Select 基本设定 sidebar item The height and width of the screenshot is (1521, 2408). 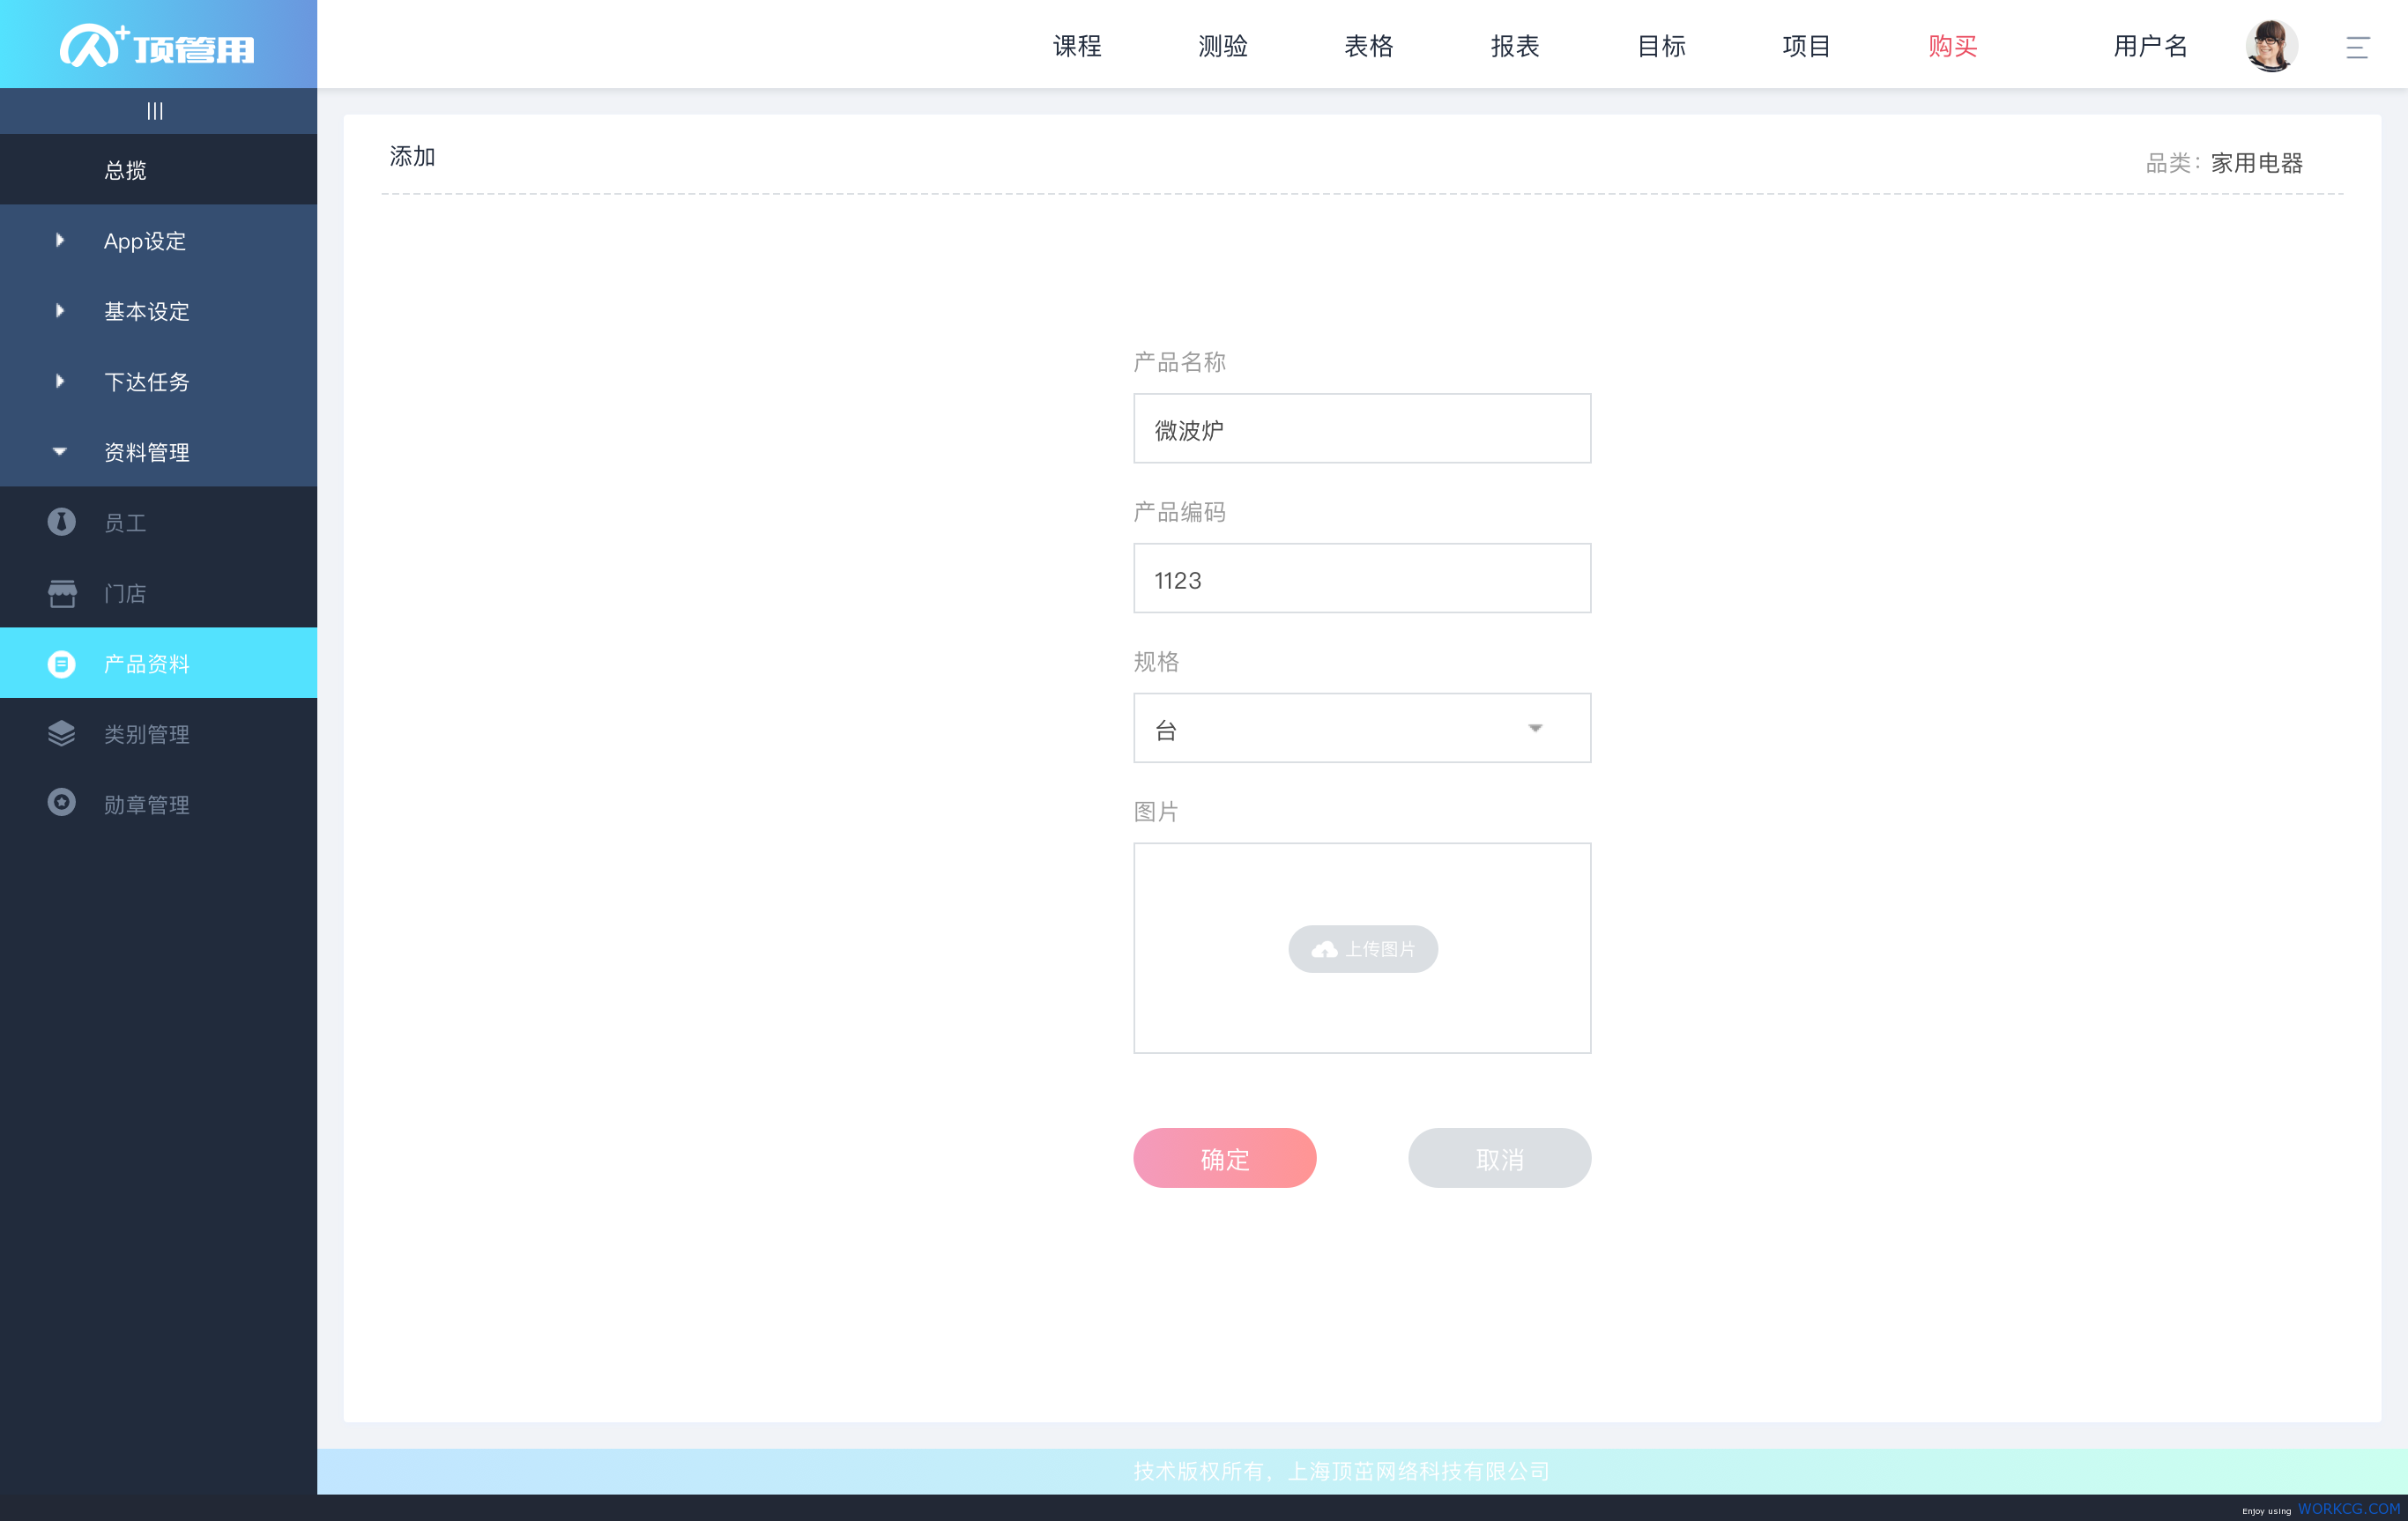(x=158, y=311)
